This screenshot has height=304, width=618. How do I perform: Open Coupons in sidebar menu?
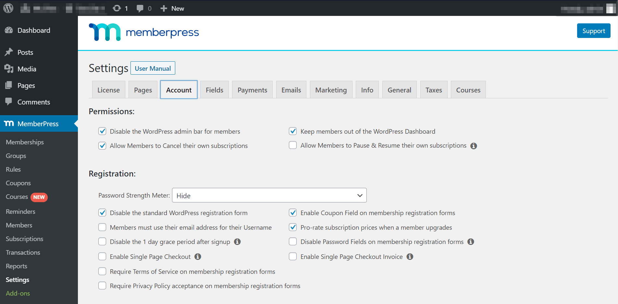[18, 183]
